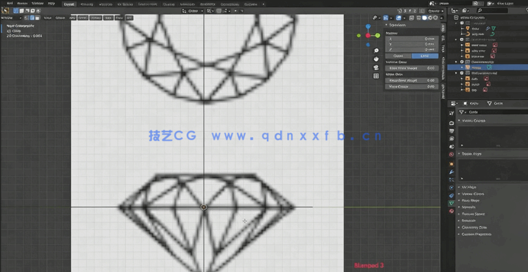Open the Tool settings properties tab
This screenshot has height=272, width=528.
click(452, 113)
